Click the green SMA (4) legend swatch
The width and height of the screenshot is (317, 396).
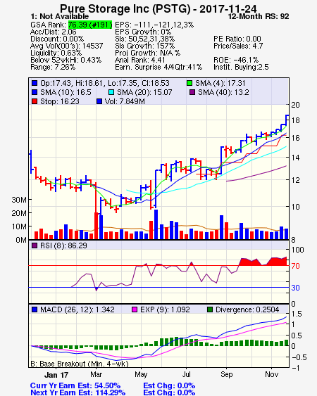[189, 83]
